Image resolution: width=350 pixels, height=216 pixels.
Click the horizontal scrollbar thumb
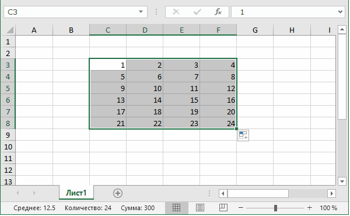258,193
